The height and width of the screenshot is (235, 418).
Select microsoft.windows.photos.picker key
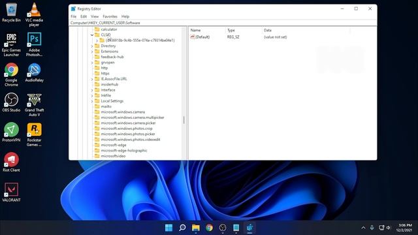click(128, 134)
